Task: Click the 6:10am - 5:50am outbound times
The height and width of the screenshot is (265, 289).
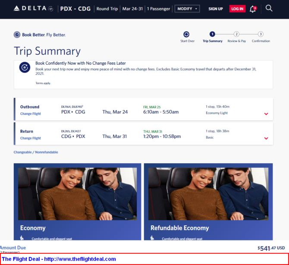Action: [161, 112]
